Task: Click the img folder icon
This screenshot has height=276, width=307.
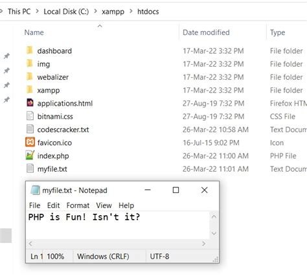Action: [30, 63]
